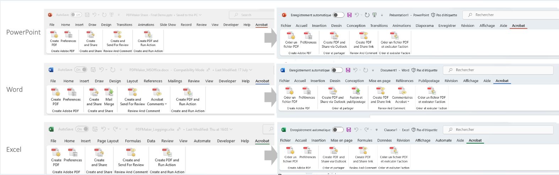559x175 pixels.
Task: Click Search box in English PowerPoint
Action: [251, 15]
